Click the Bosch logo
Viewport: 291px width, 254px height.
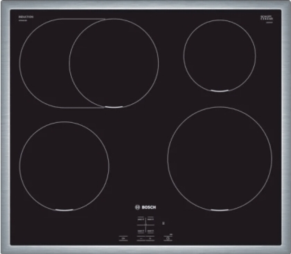145,207
